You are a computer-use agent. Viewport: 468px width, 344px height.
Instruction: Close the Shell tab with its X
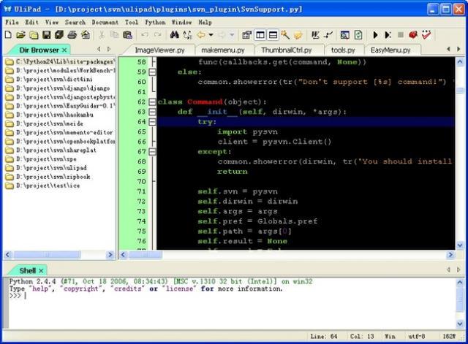coord(42,270)
